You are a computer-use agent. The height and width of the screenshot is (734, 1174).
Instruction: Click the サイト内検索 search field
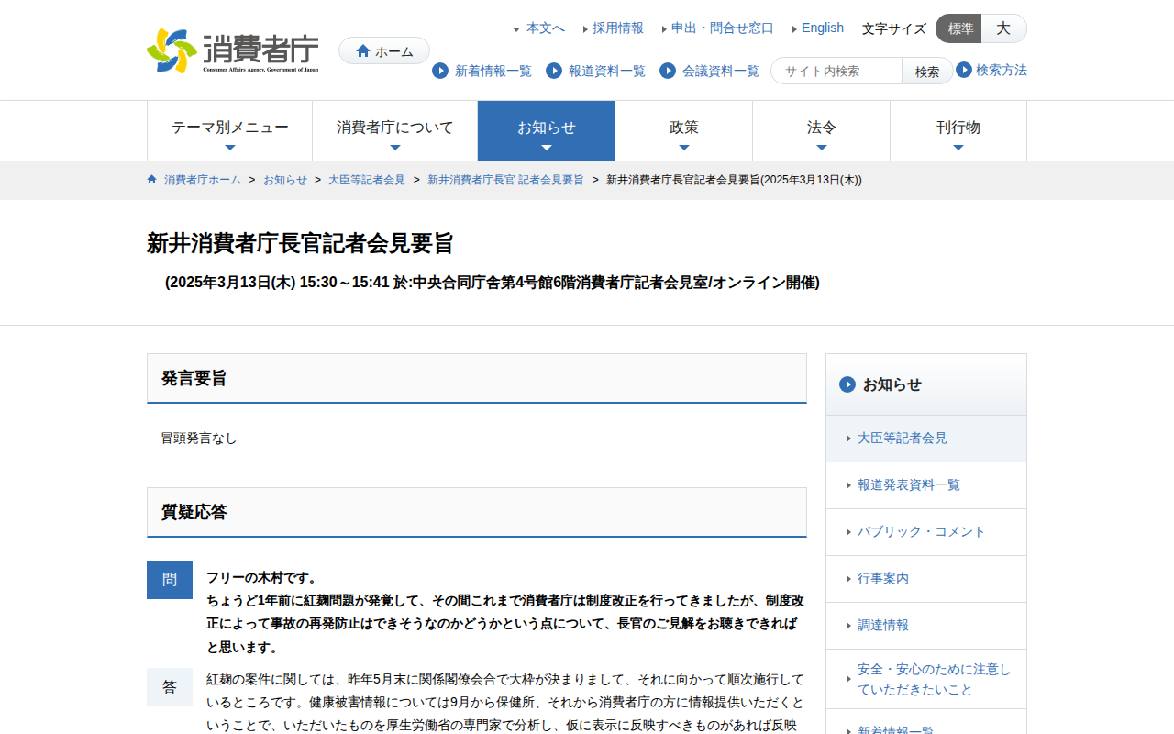pos(836,71)
